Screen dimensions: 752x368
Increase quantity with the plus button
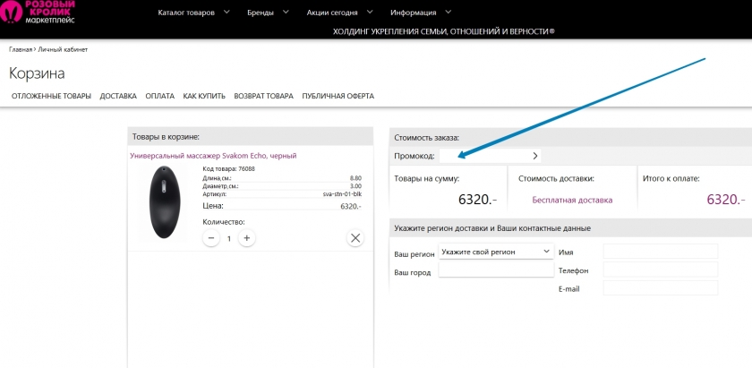(x=247, y=238)
